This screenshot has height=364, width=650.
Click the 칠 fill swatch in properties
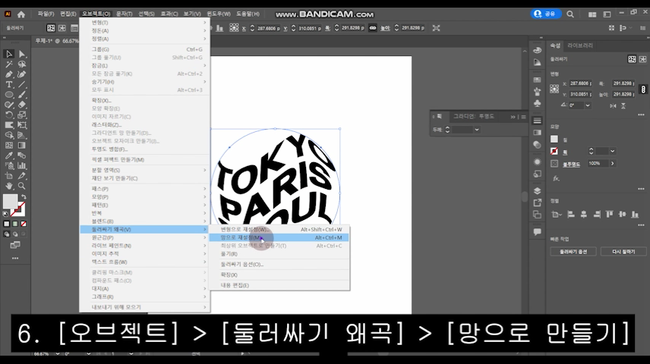[x=554, y=140]
